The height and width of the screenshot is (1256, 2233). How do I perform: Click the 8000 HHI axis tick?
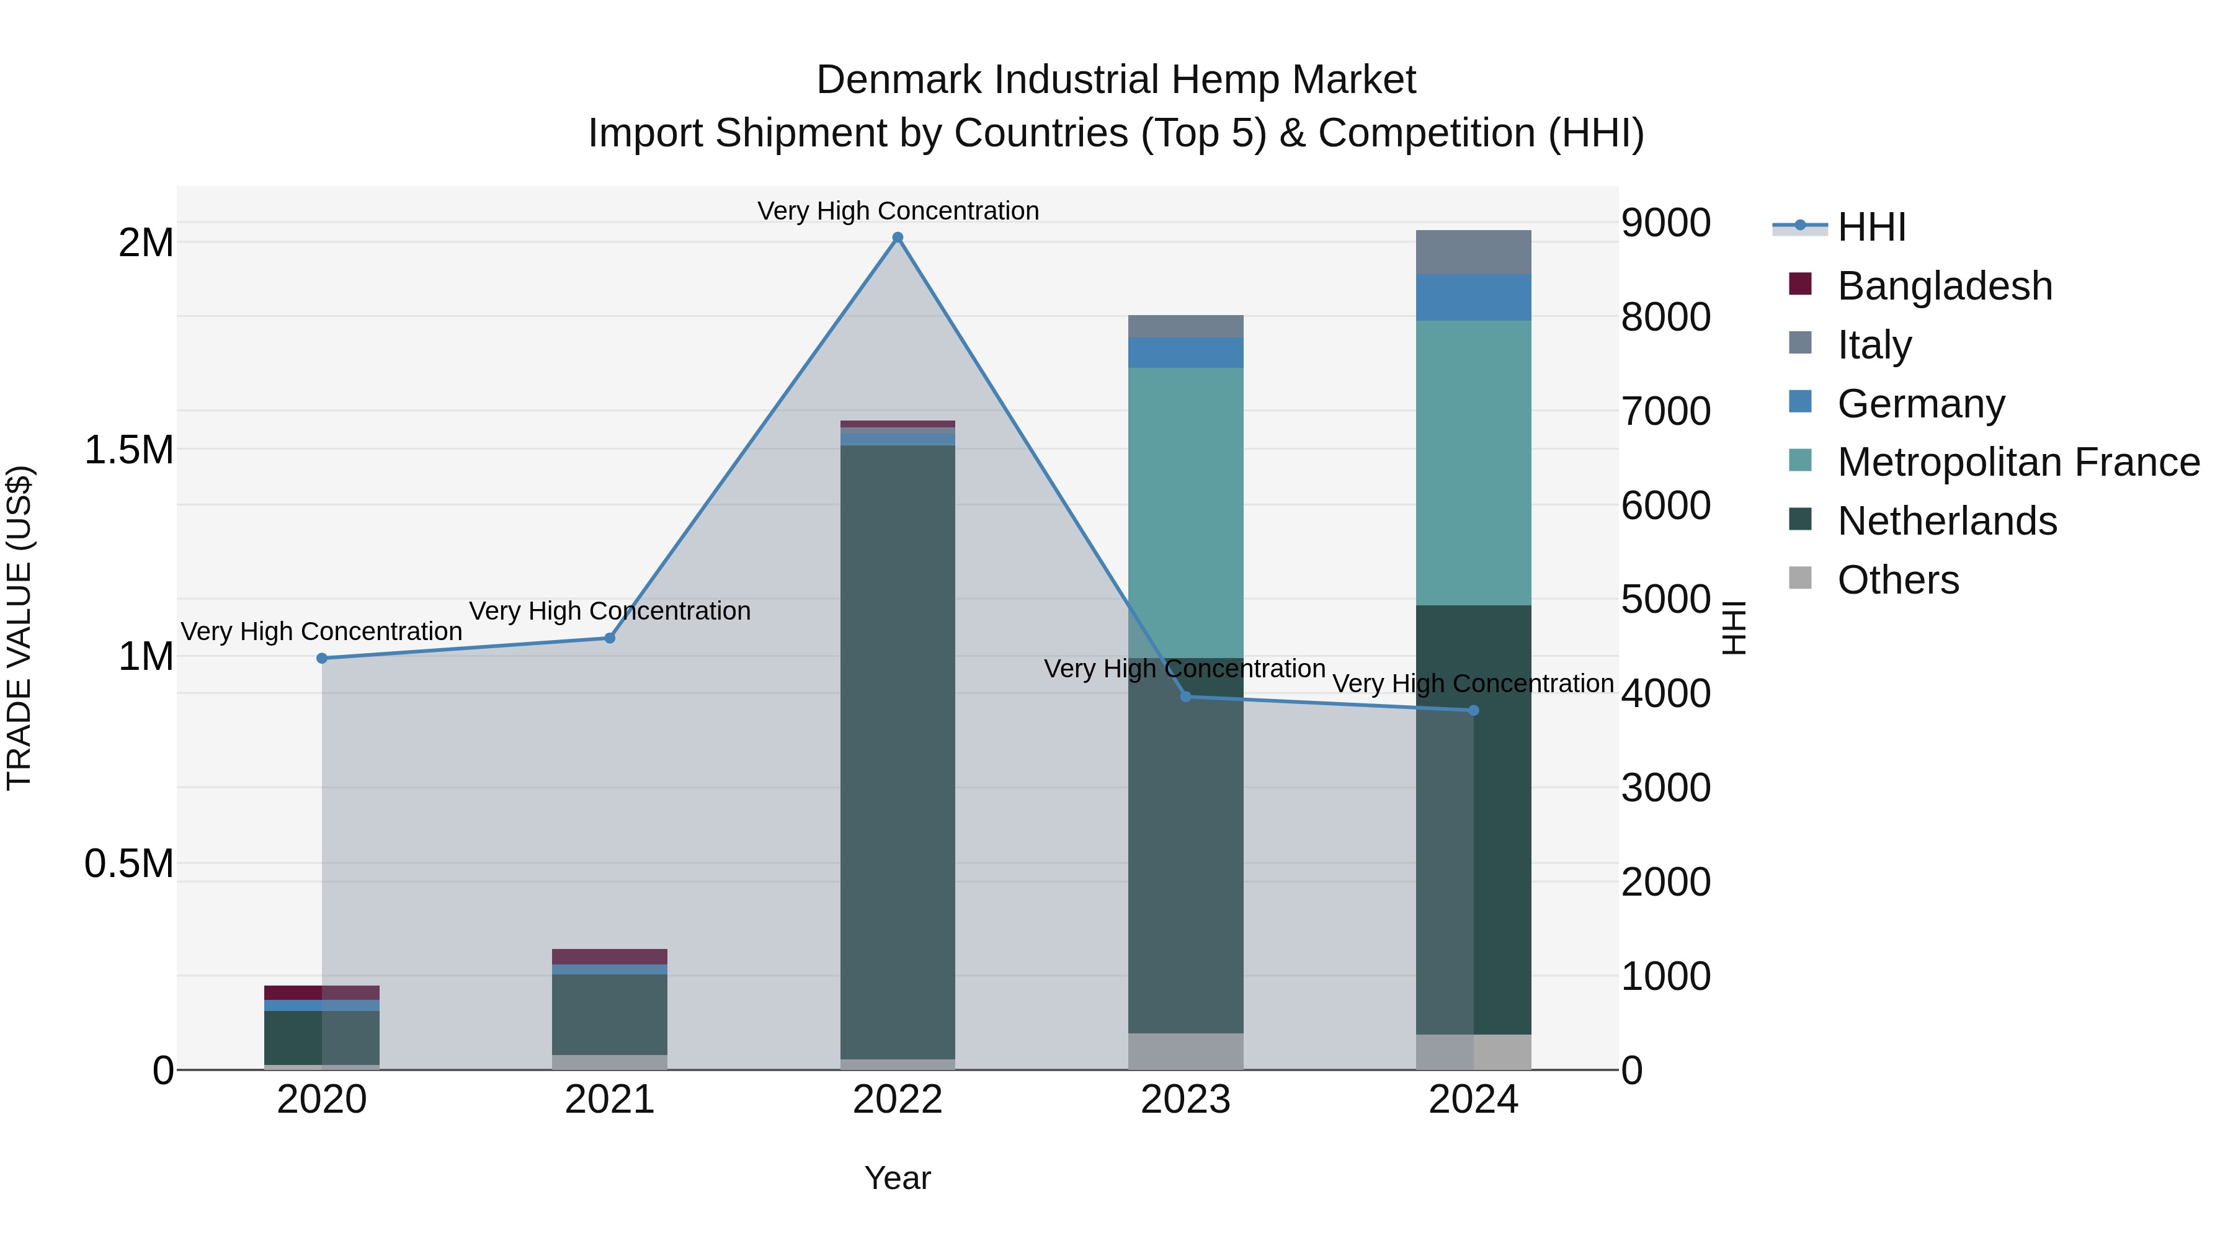click(1666, 316)
